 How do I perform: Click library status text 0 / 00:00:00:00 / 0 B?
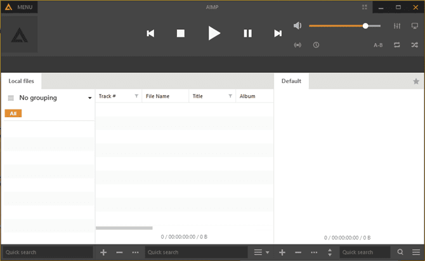(184, 237)
